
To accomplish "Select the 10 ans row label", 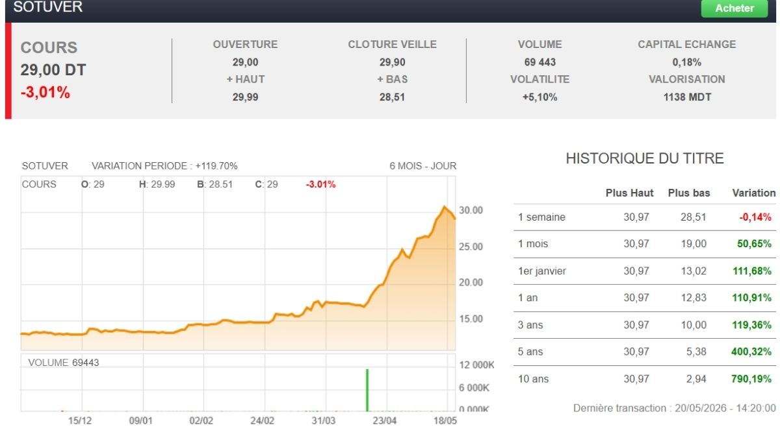I will tap(533, 379).
